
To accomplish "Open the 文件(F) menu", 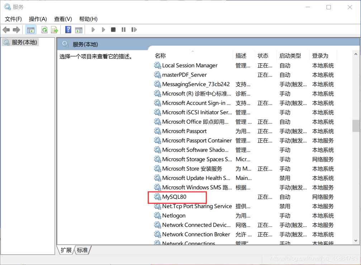I will point(13,19).
